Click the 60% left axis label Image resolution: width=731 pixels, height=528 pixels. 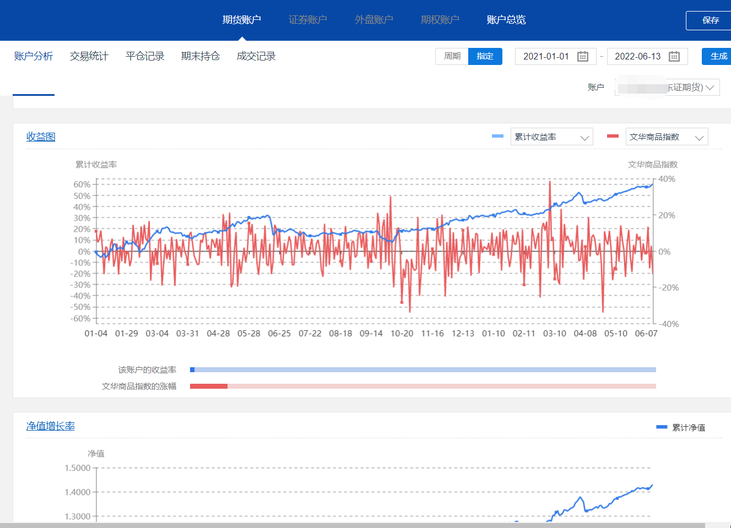(x=82, y=184)
